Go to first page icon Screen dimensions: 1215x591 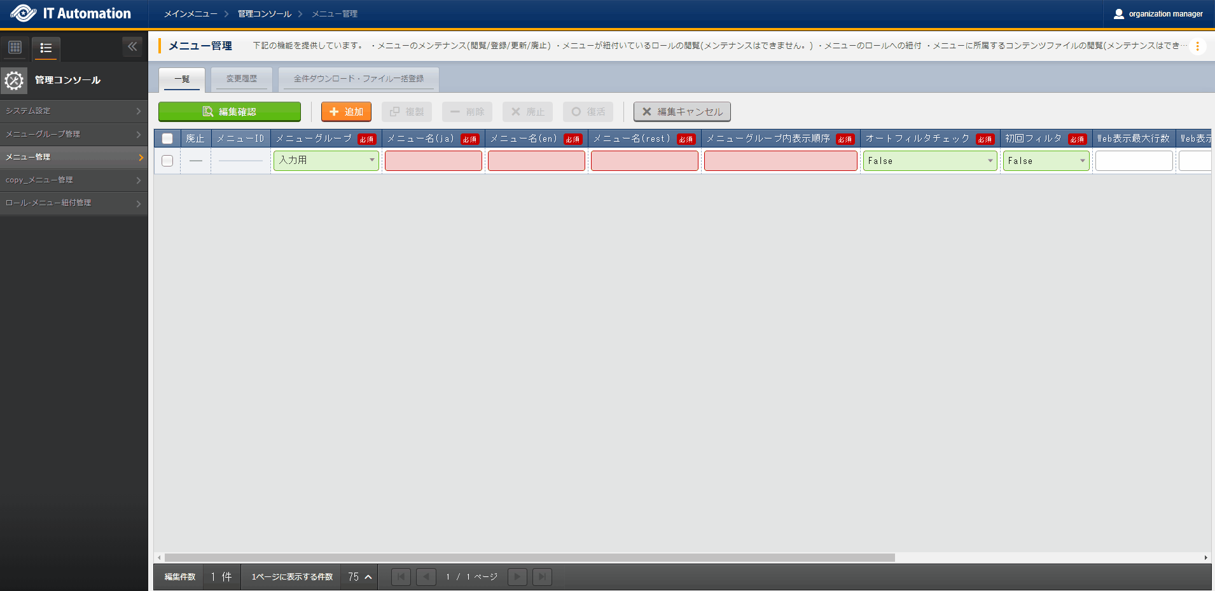pos(401,577)
